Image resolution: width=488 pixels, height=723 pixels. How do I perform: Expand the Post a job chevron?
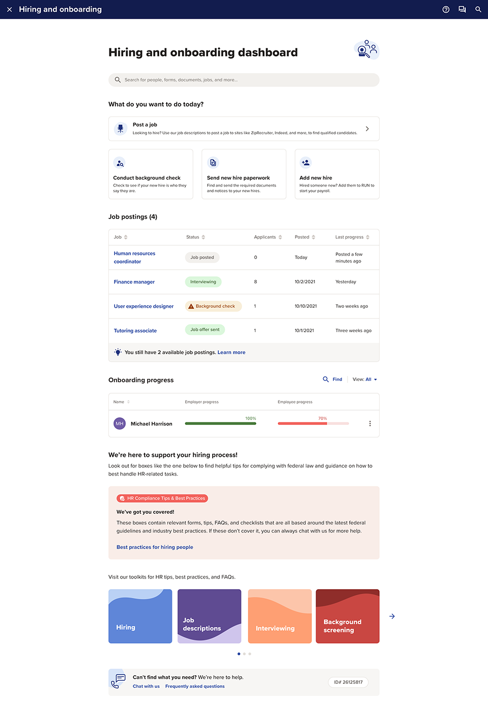point(367,129)
